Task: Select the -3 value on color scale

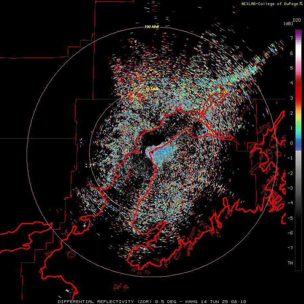Action: click(x=290, y=188)
